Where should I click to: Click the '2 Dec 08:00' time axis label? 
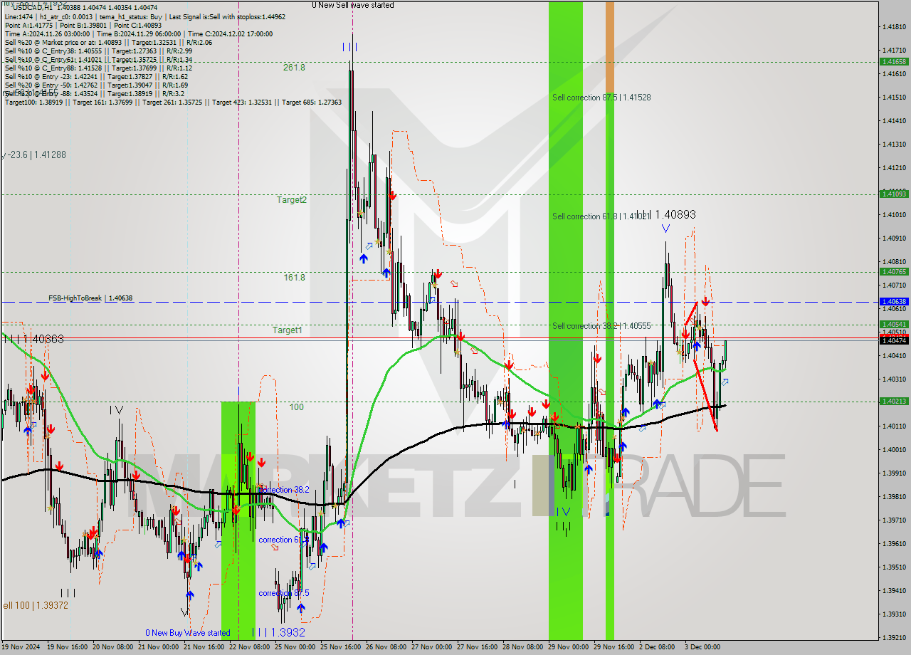[x=657, y=647]
